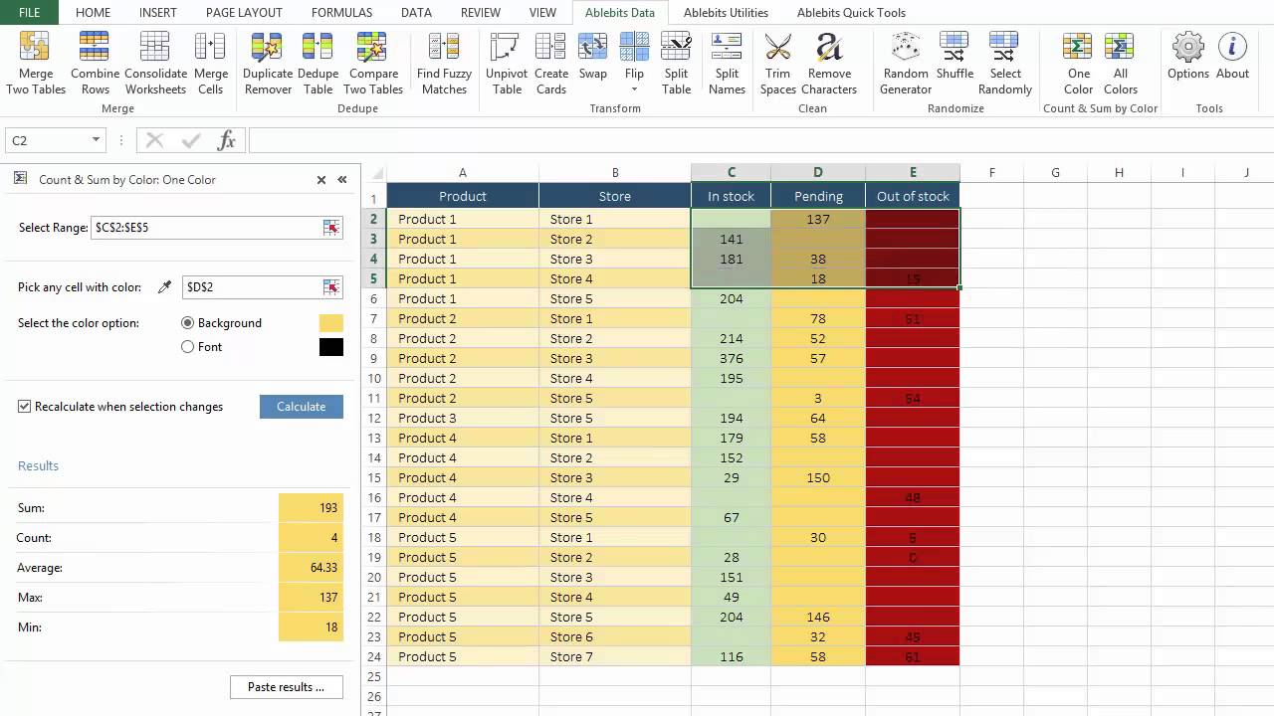Image resolution: width=1274 pixels, height=716 pixels.
Task: Open the REVIEW tab
Action: pos(481,13)
